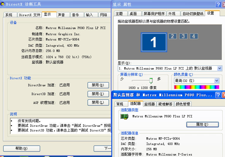
Task: Select monitor 3 icon
Action: click(x=183, y=36)
